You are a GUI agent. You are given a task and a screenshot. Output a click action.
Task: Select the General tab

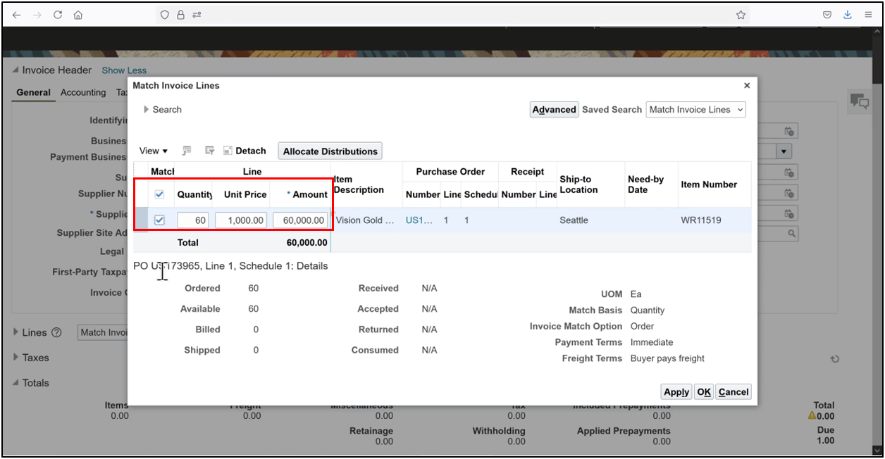tap(32, 92)
